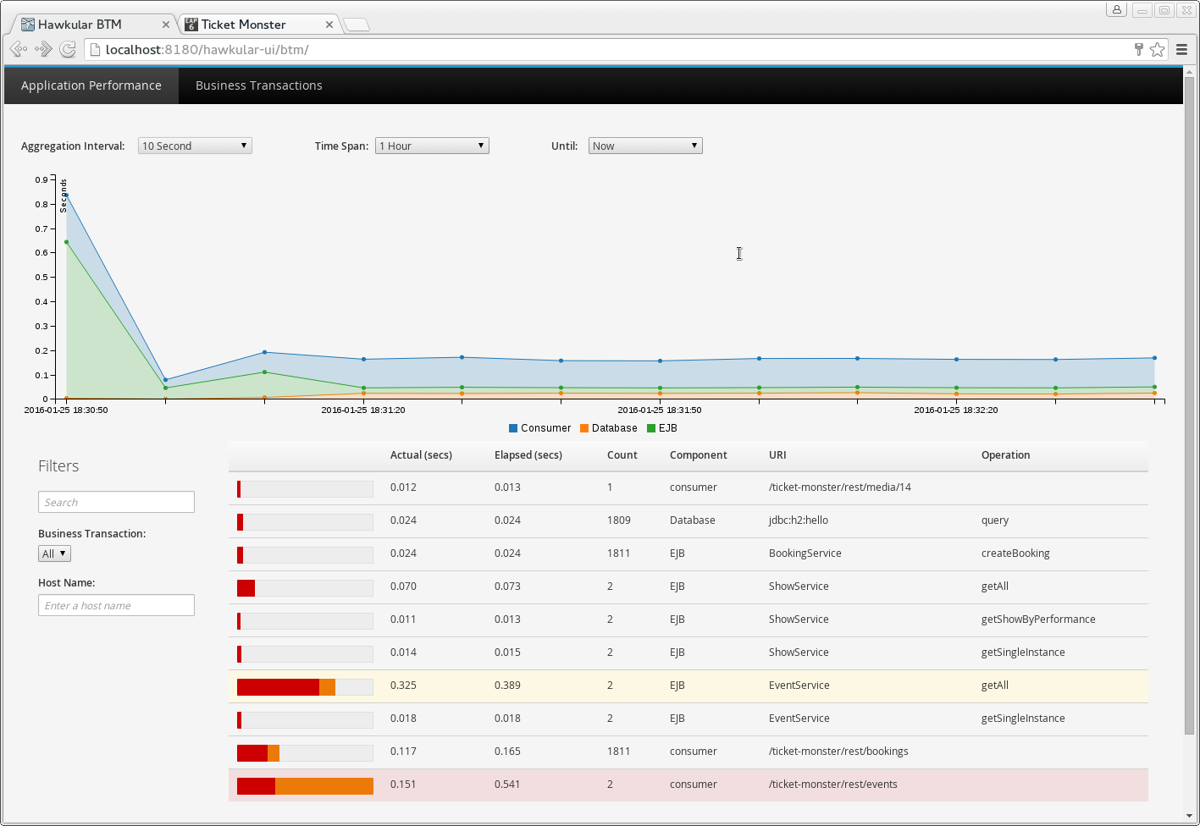Viewport: 1200px width, 826px height.
Task: Bookmark this page with the star icon
Action: pos(1157,49)
